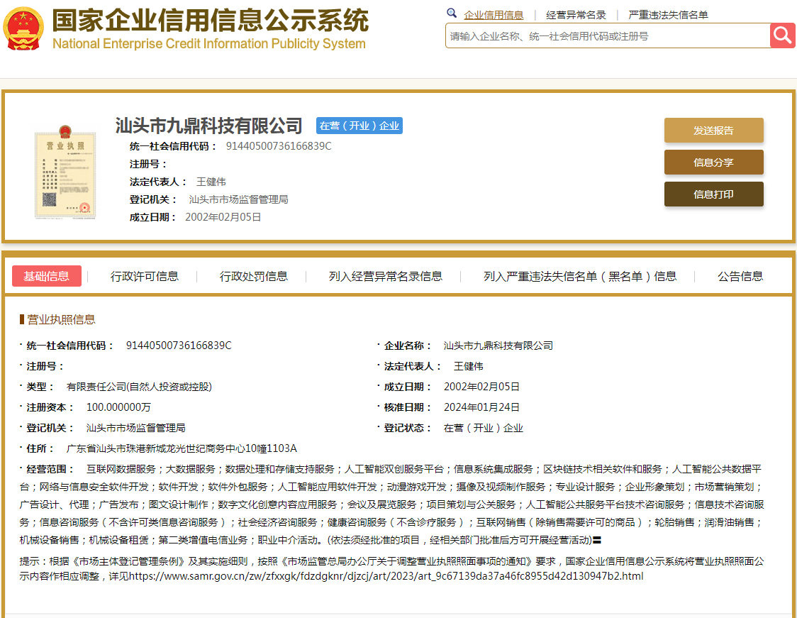797x618 pixels.
Task: Open the 列入严重违法失信名单（黑名单）信息 tab
Action: tap(580, 276)
